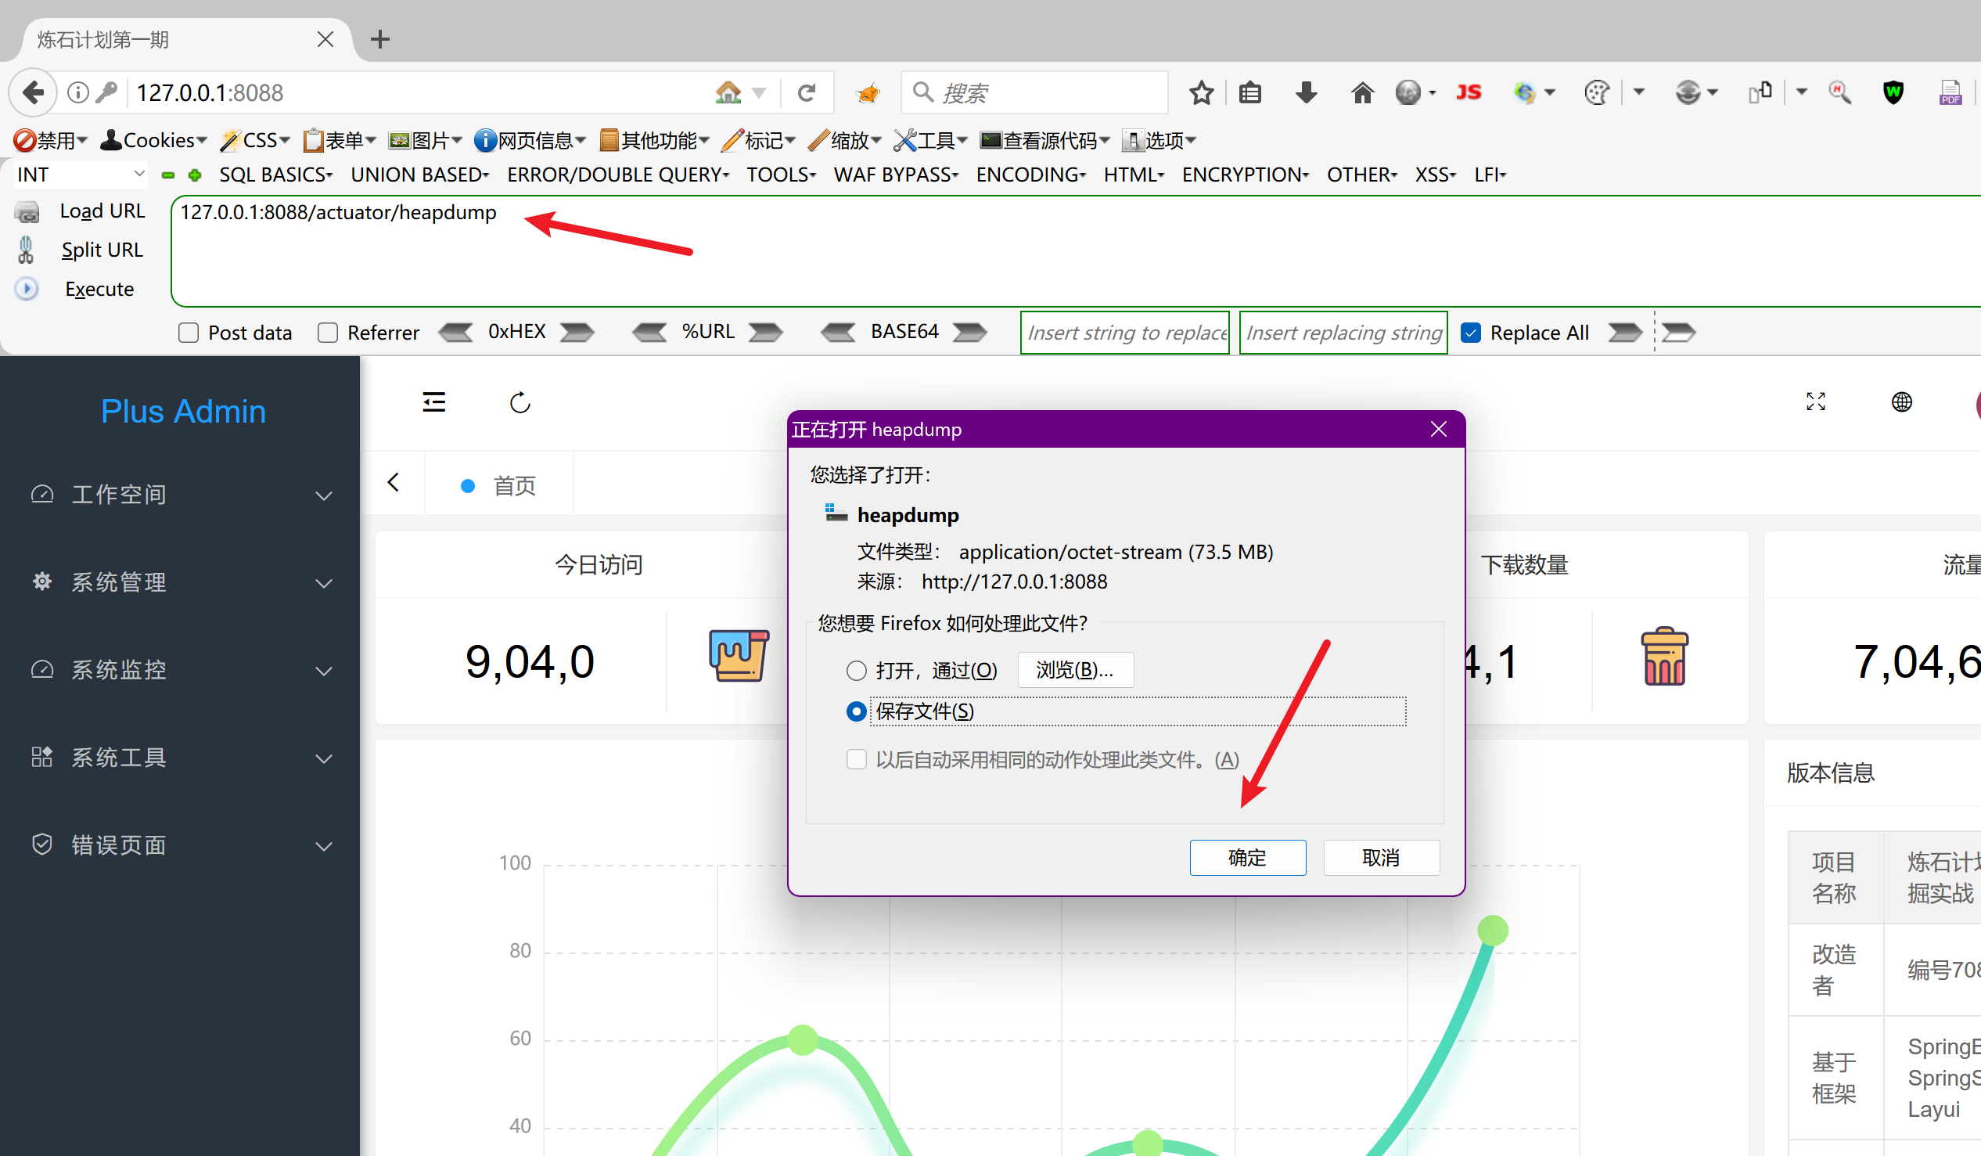This screenshot has height=1156, width=1981.
Task: Click the Execute play icon
Action: [x=27, y=289]
